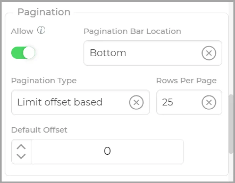Clear the Limit offset based selection

pos(136,102)
